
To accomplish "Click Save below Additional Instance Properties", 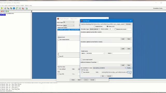I will 129,65.
